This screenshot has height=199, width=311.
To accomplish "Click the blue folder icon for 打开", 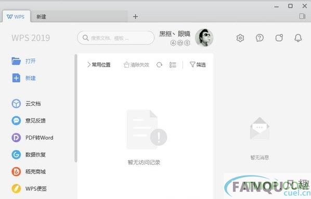I will (x=16, y=61).
